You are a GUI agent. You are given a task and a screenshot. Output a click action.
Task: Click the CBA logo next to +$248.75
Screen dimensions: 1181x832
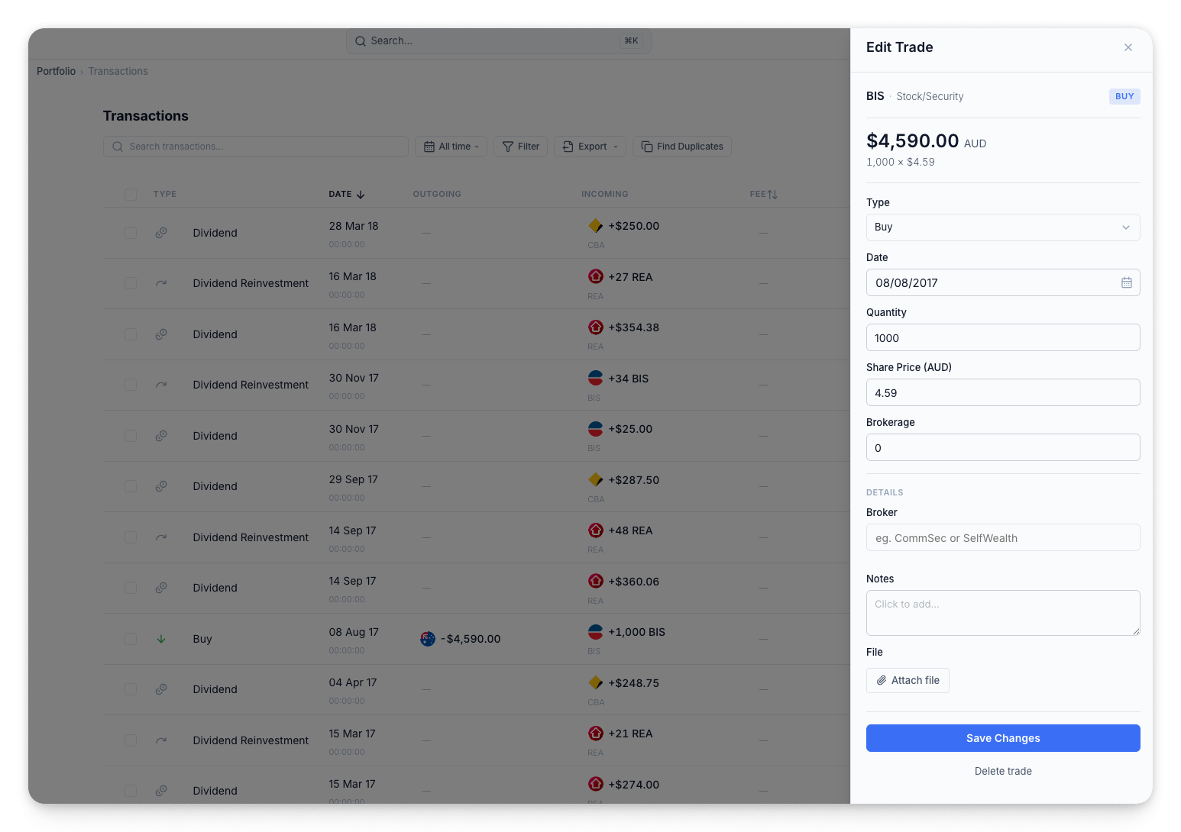[596, 682]
